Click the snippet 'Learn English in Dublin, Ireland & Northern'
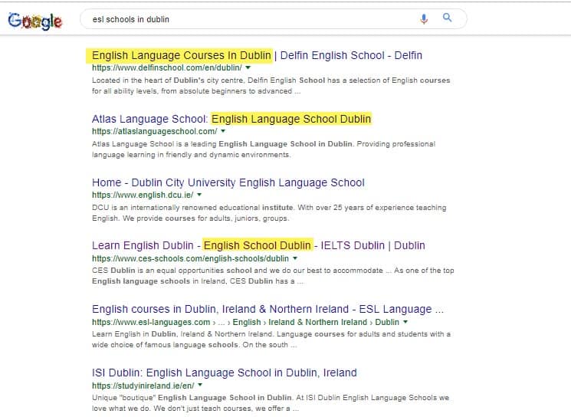Image resolution: width=571 pixels, height=417 pixels. coord(271,340)
